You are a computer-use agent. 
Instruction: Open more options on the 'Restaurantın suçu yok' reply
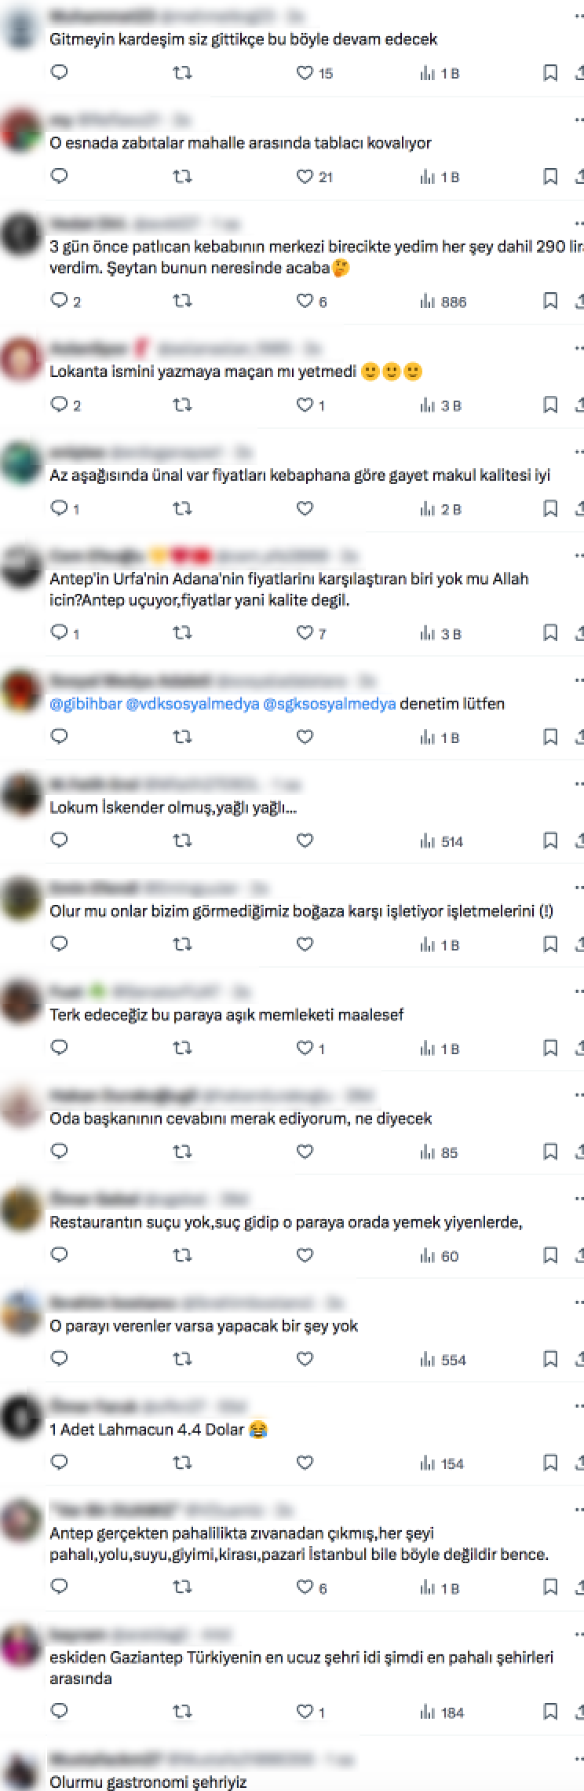[x=579, y=1199]
